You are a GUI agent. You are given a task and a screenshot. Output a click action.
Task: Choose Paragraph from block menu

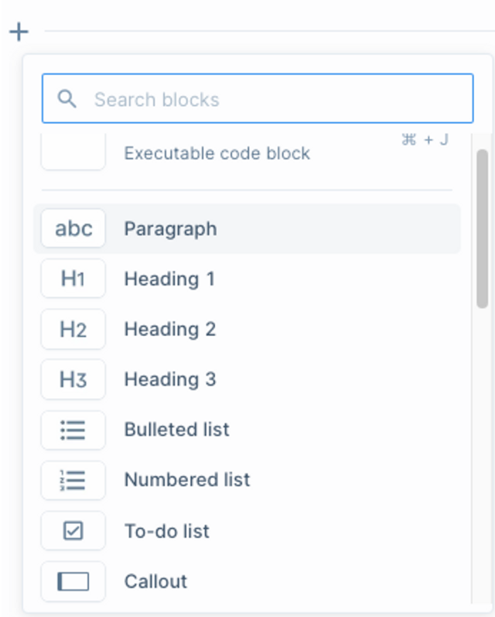(247, 228)
